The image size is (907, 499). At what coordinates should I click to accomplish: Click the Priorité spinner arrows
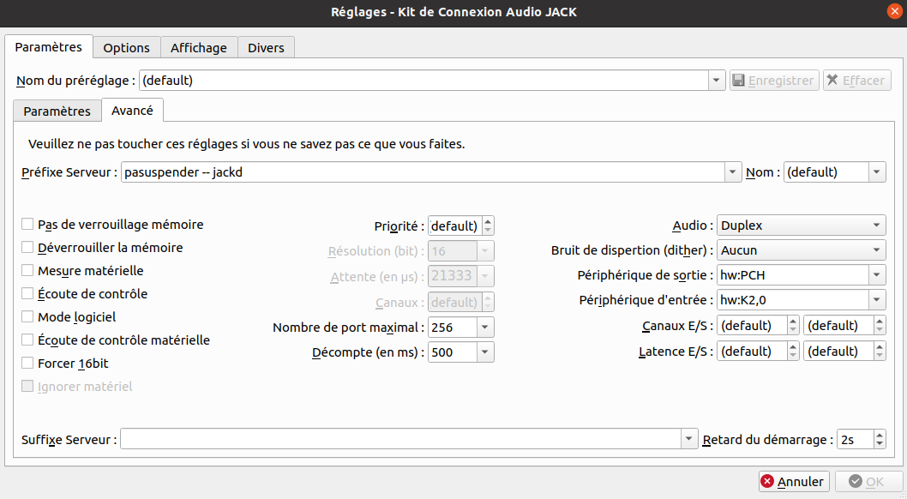(488, 226)
